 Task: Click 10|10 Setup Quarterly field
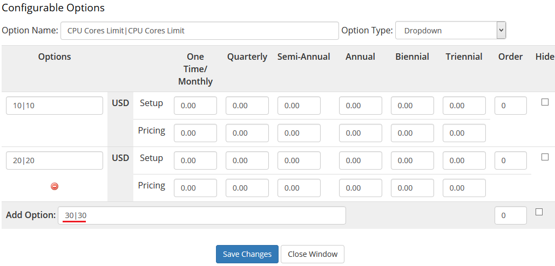pyautogui.click(x=247, y=106)
